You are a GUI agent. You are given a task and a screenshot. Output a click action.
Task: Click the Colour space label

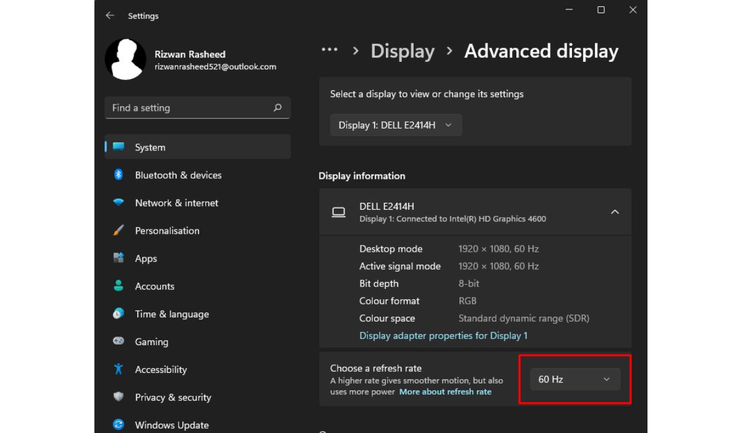tap(387, 318)
